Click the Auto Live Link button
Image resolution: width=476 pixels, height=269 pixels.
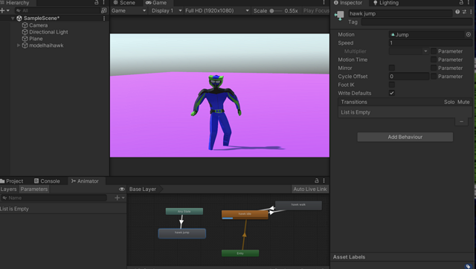pos(310,189)
